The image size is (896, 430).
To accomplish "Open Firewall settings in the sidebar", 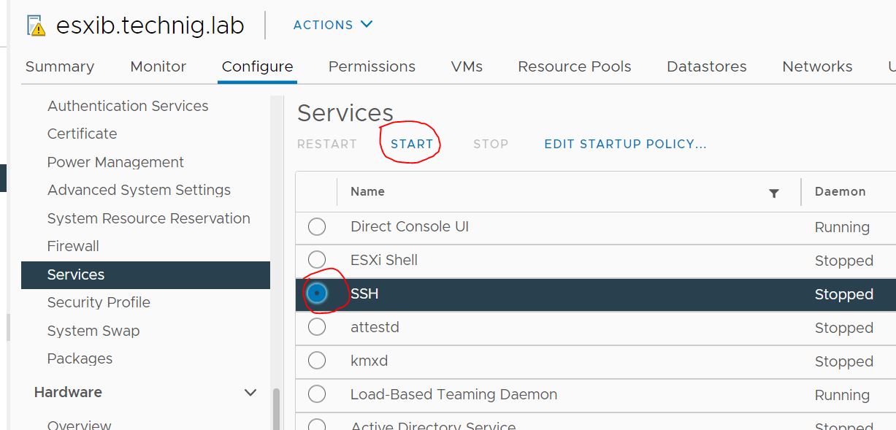I will pyautogui.click(x=73, y=246).
